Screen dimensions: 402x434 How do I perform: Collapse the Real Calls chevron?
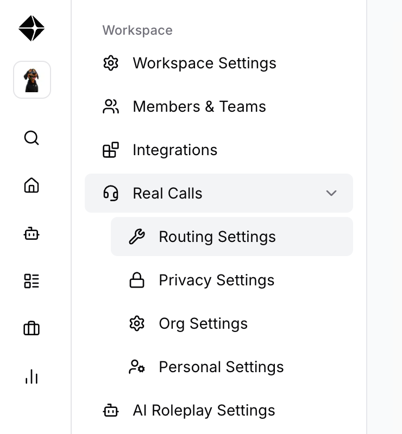pos(331,193)
